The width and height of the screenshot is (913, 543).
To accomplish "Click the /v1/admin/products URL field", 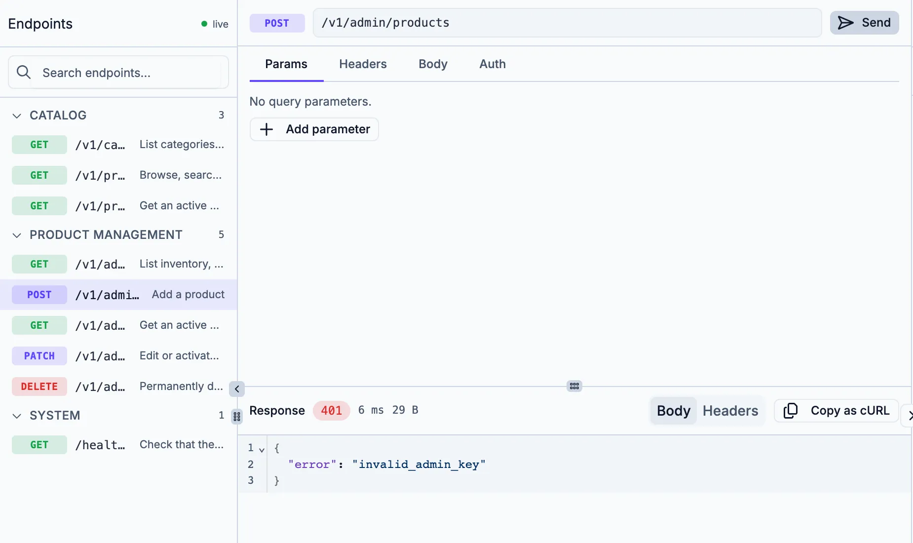I will (x=567, y=23).
